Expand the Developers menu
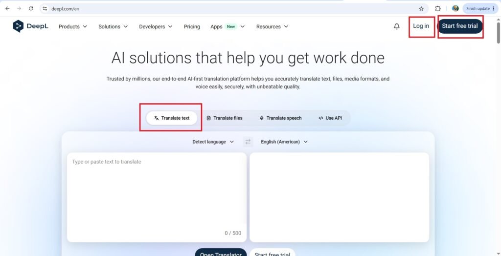Image resolution: width=501 pixels, height=256 pixels. [x=156, y=27]
